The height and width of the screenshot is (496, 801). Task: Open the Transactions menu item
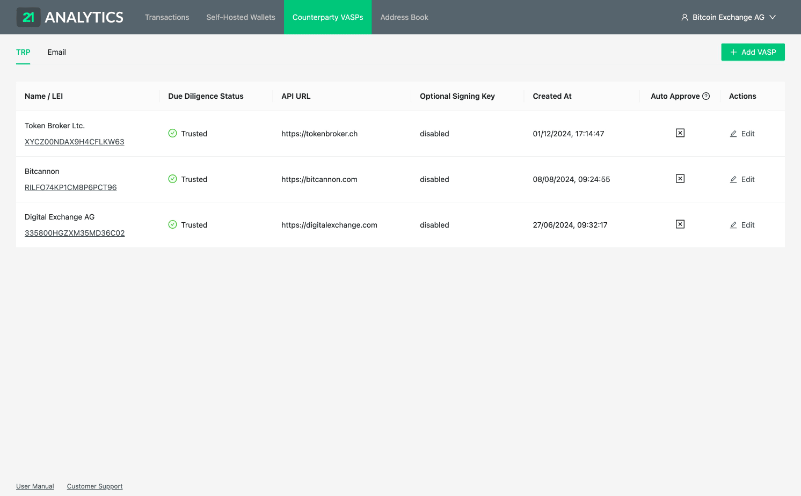[x=167, y=17]
